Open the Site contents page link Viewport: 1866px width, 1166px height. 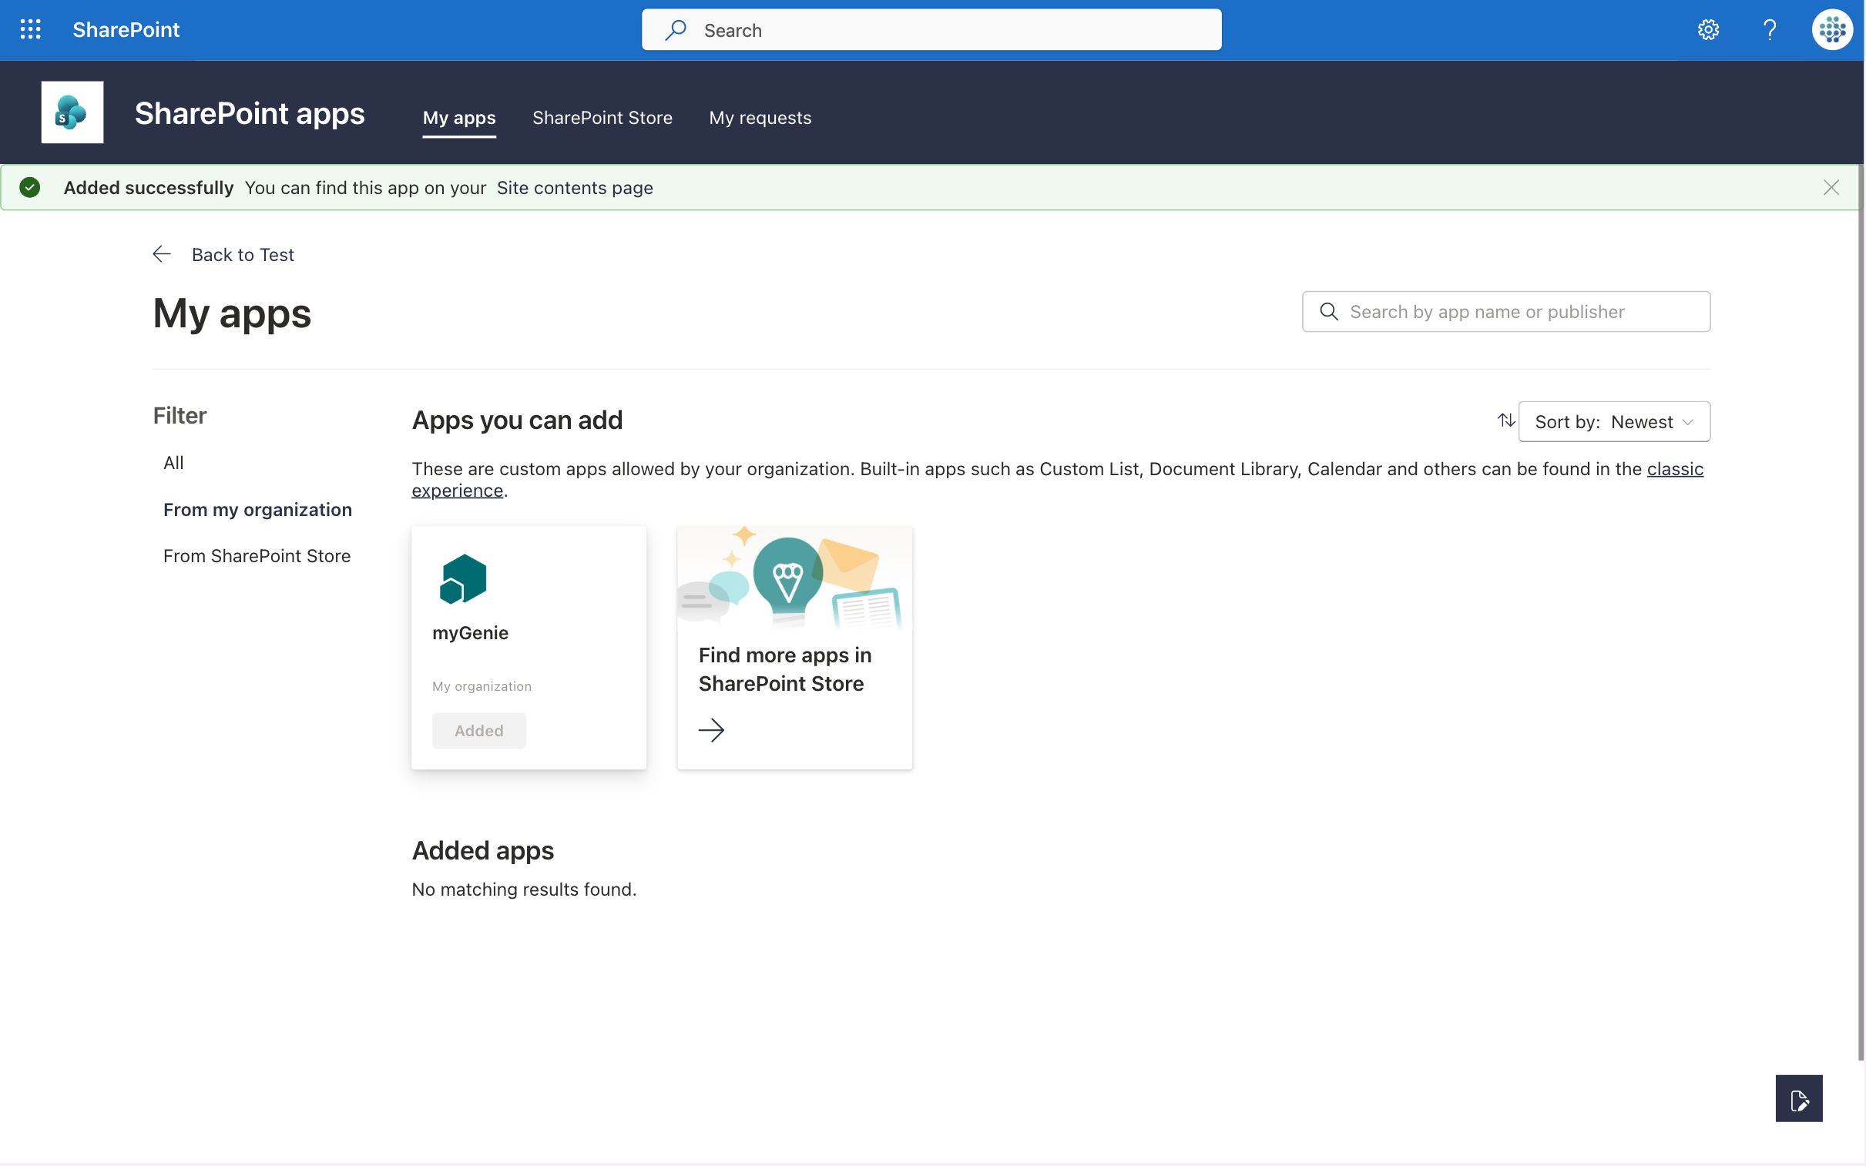tap(575, 188)
